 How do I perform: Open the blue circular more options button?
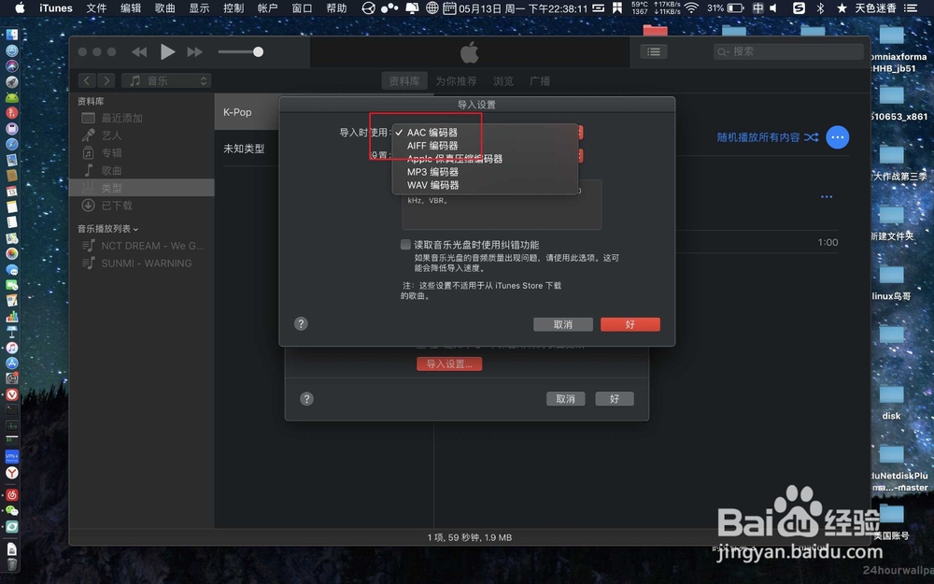click(838, 137)
